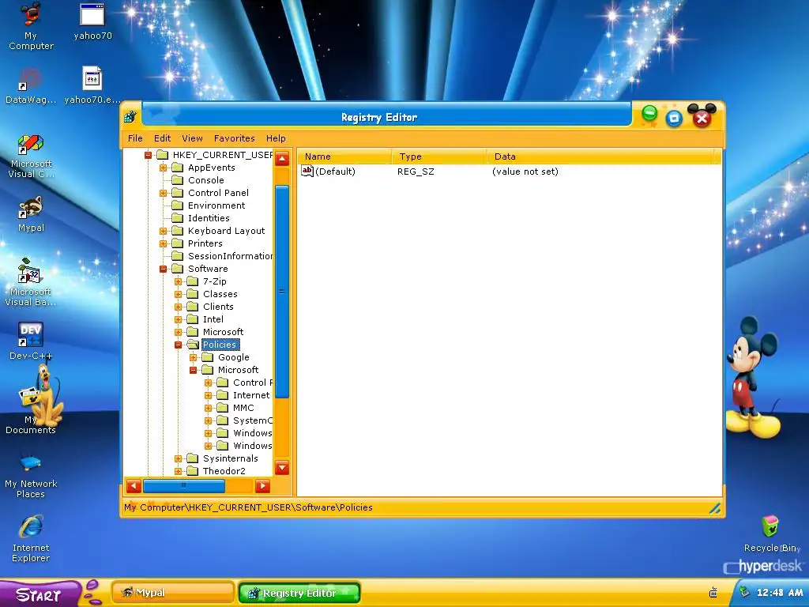Click Registry Editor taskbar button
Viewport: 809px width, 607px height.
point(299,593)
